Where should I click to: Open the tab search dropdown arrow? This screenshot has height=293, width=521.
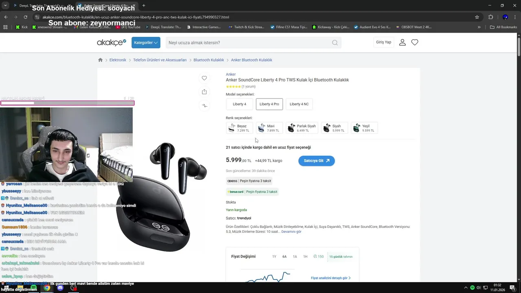click(x=5, y=6)
